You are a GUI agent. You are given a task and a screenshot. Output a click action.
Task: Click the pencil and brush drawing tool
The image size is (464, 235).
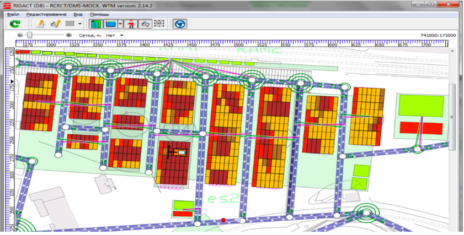(x=55, y=24)
